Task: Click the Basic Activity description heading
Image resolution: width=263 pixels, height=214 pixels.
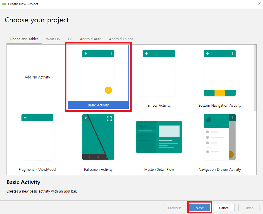Action: [23, 182]
